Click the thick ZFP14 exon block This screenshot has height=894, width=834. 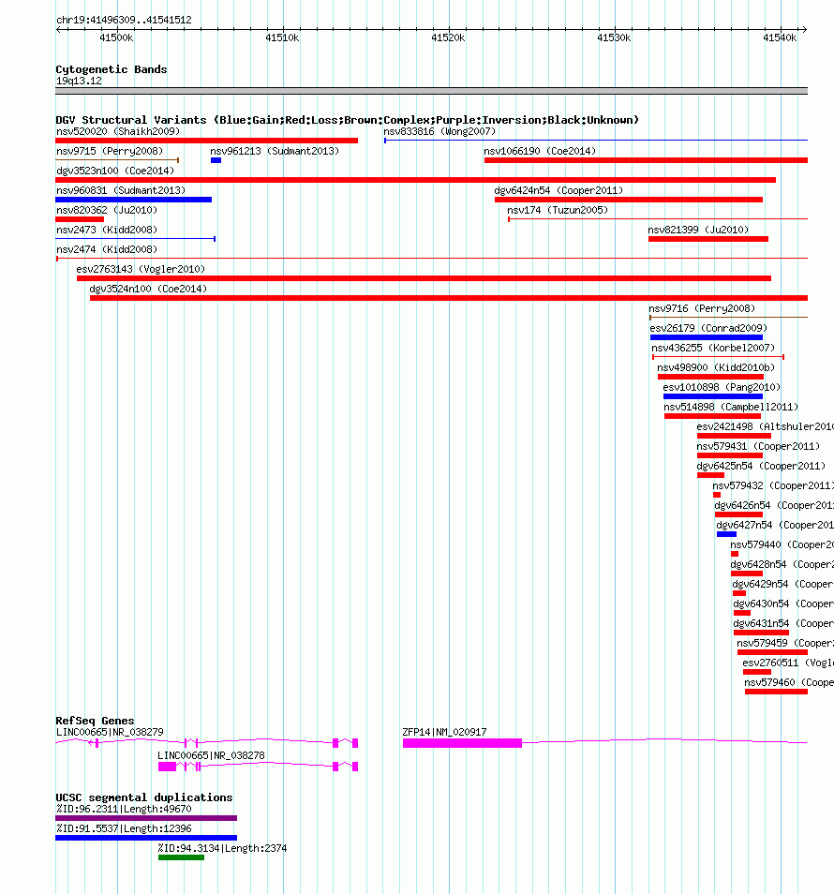click(462, 743)
